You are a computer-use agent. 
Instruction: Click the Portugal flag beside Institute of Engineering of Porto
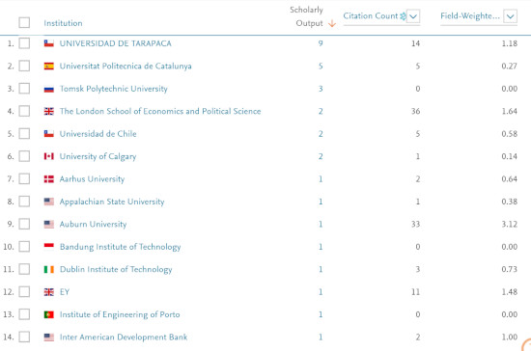49,314
